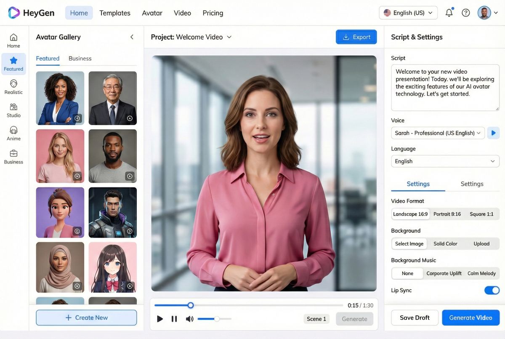Switch to the Business avatar tab
Image resolution: width=505 pixels, height=339 pixels.
(x=80, y=58)
